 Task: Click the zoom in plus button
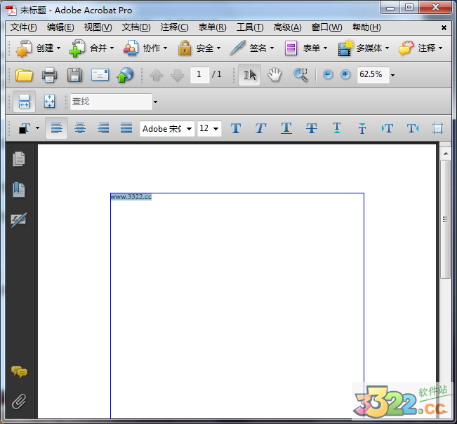[345, 75]
